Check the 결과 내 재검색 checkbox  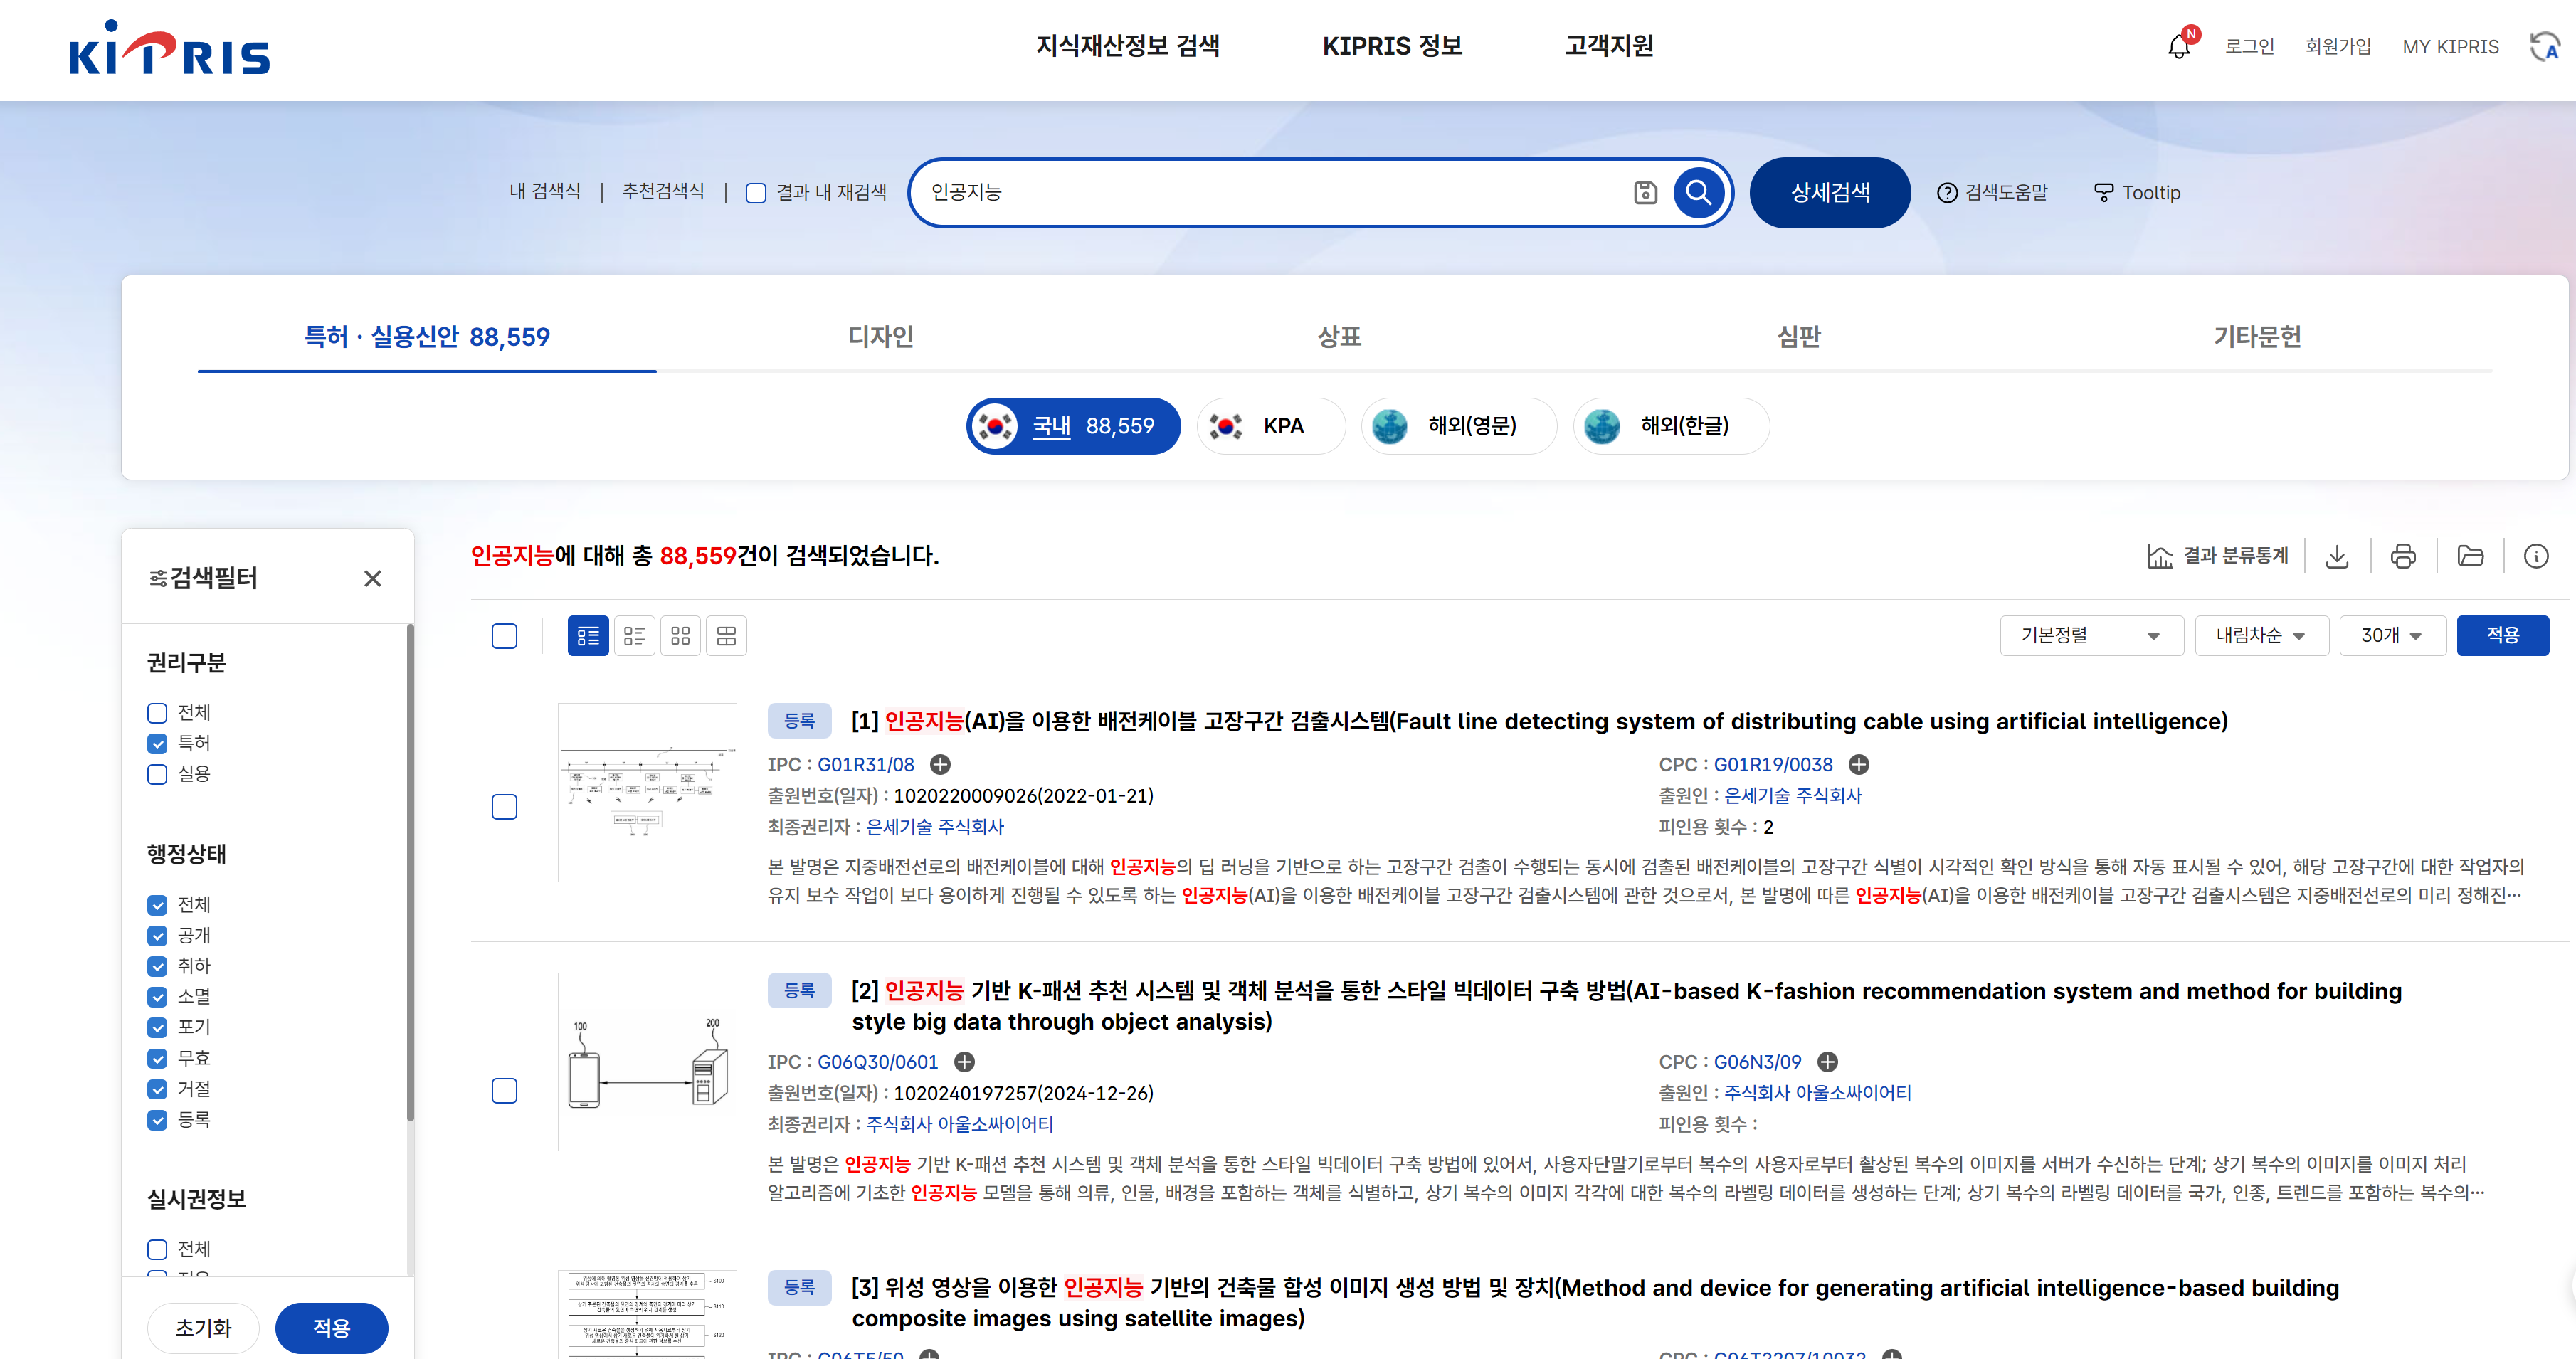pos(757,193)
